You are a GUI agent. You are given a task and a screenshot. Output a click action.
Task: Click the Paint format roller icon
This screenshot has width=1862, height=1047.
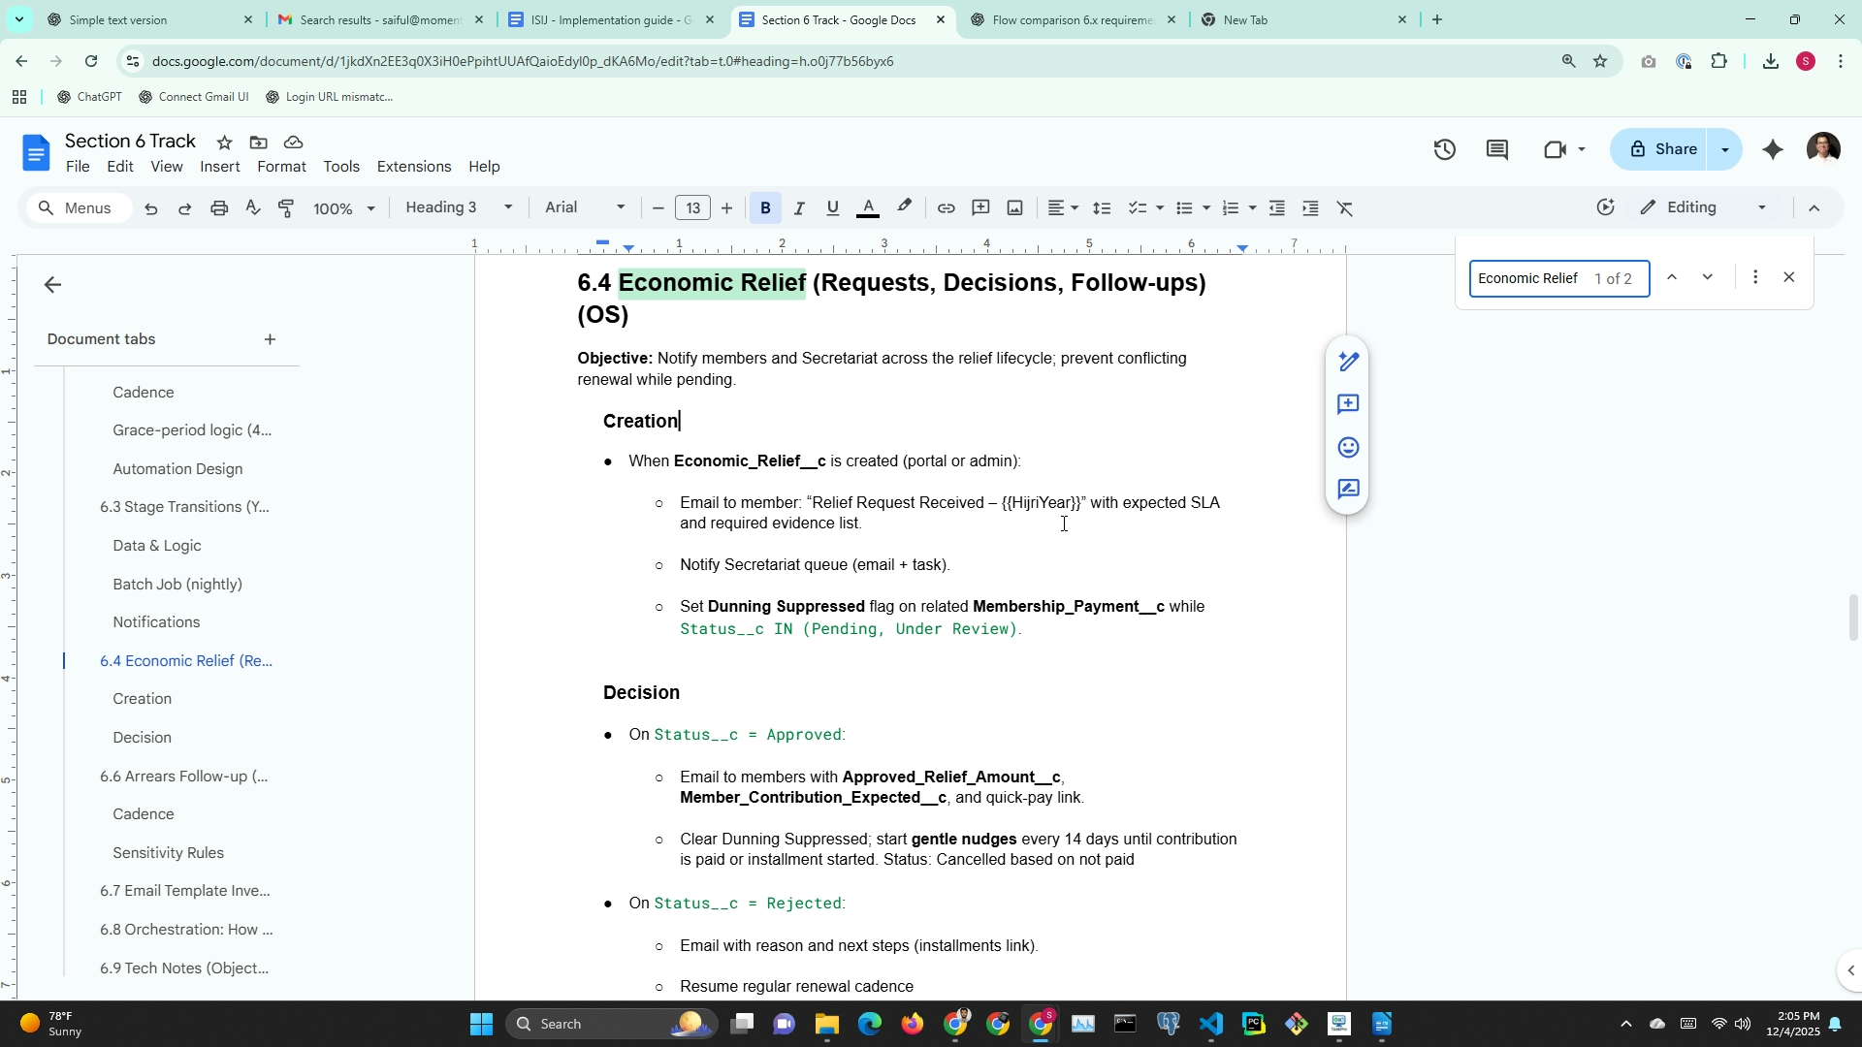pos(286,208)
